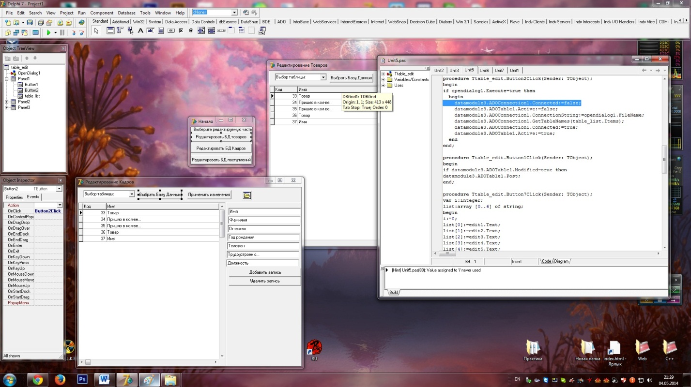Select the CheckBox component in palette
The image size is (691, 387).
coord(181,30)
